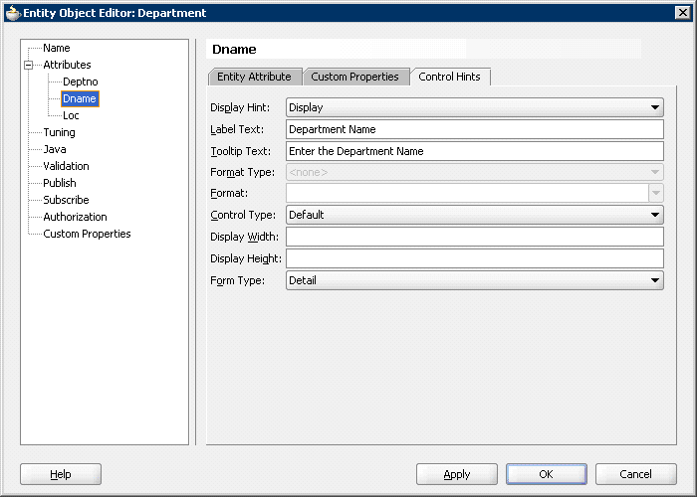
Task: Click the Format text field
Action: tap(467, 193)
